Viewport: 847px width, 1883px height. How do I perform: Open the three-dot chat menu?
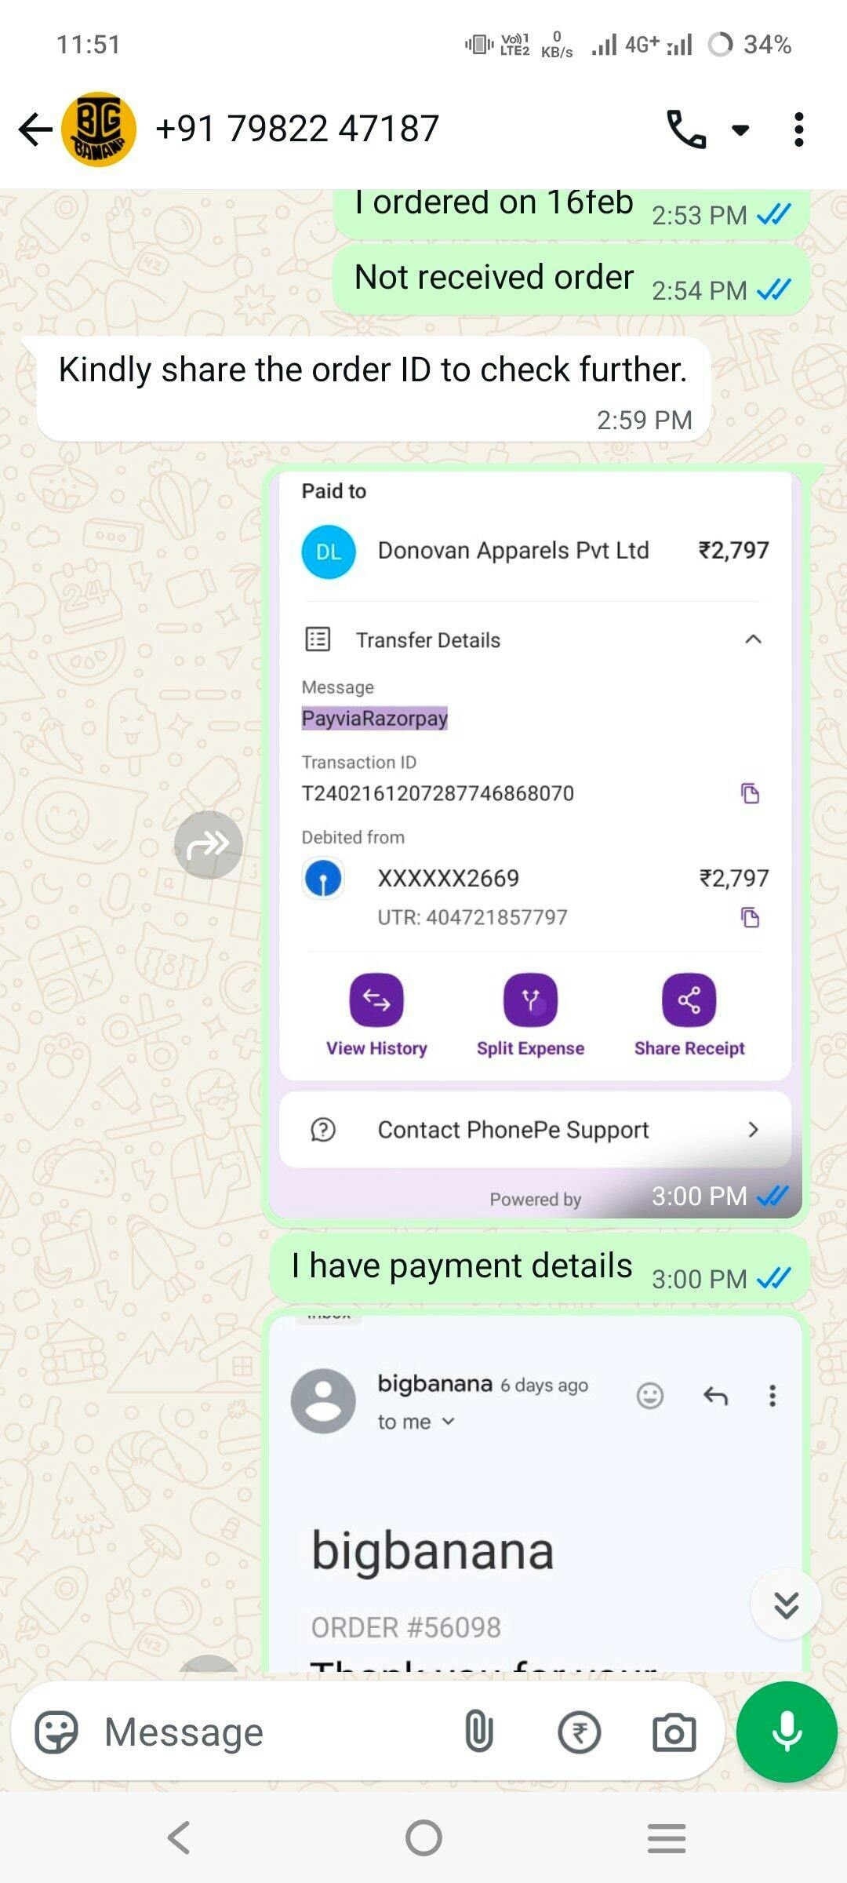(798, 129)
